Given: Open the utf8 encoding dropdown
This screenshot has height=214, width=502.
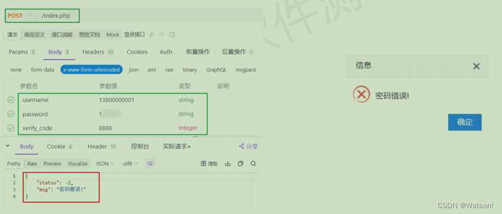Looking at the screenshot, I should point(130,163).
